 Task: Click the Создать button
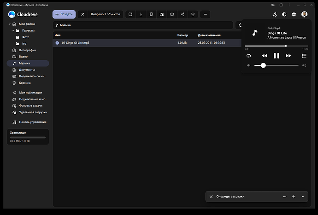(64, 14)
